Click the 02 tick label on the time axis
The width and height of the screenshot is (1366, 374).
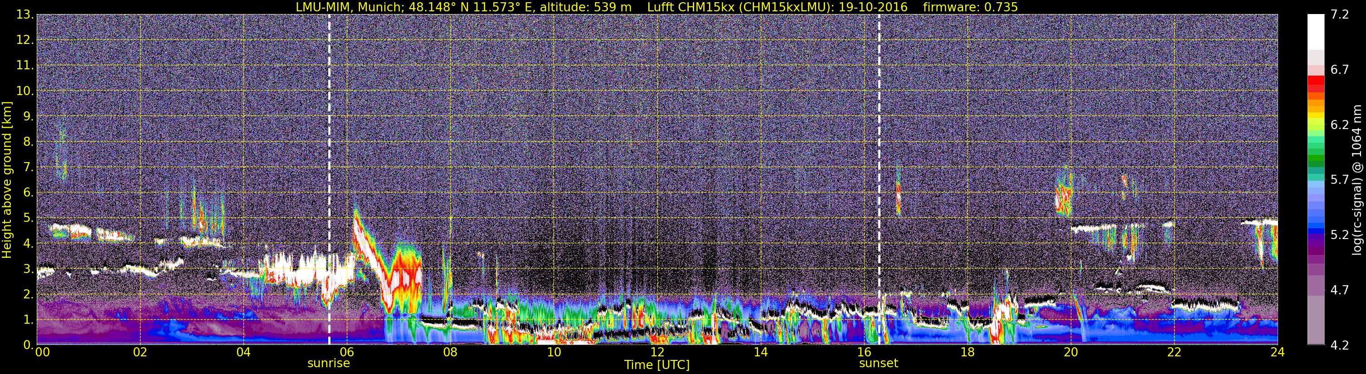coord(140,352)
